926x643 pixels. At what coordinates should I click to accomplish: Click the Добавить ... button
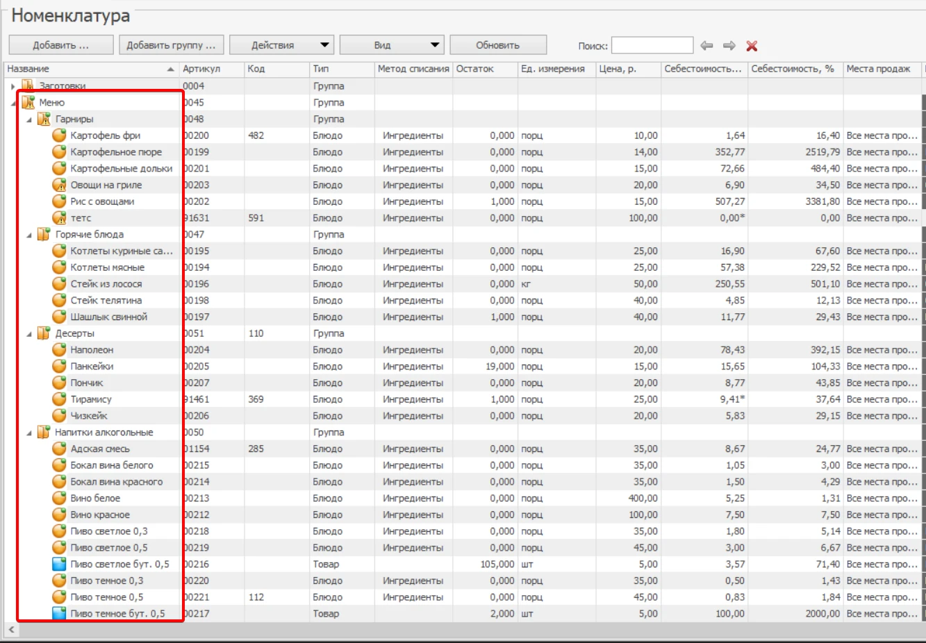(x=61, y=45)
